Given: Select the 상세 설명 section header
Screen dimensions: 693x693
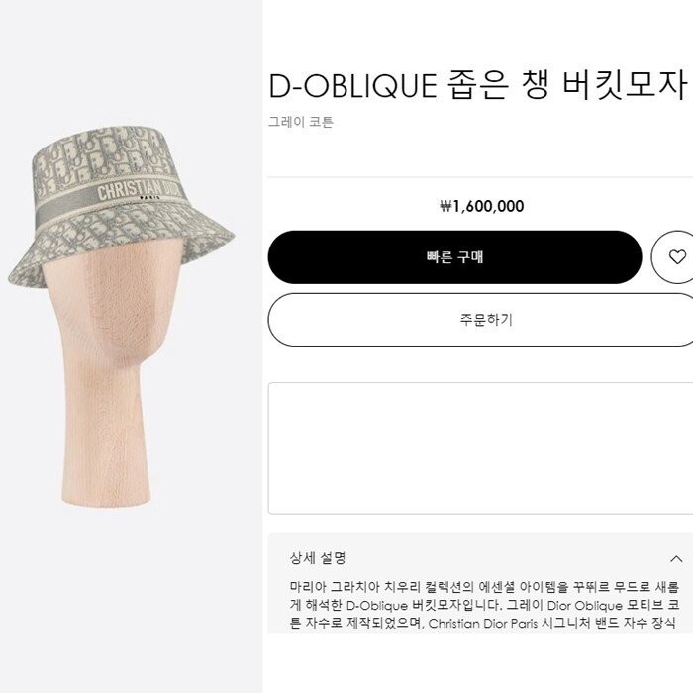Looking at the screenshot, I should [x=486, y=558].
